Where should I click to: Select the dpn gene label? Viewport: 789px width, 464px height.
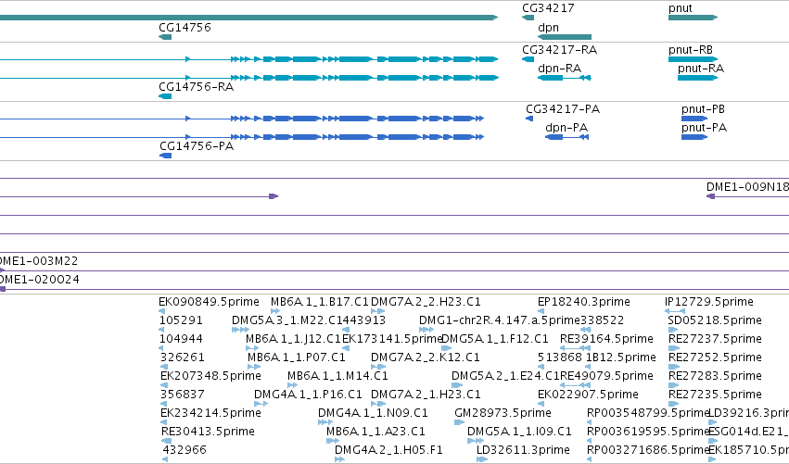pyautogui.click(x=549, y=28)
